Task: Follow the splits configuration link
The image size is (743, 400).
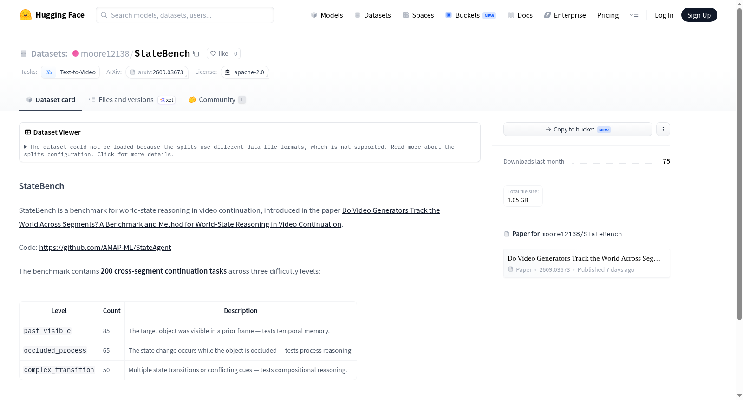Action: 57,154
